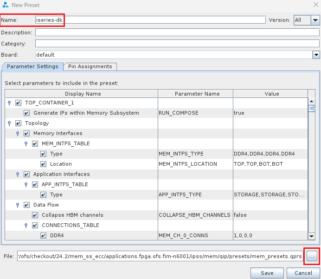Click the browse (...) file button

point(311,256)
